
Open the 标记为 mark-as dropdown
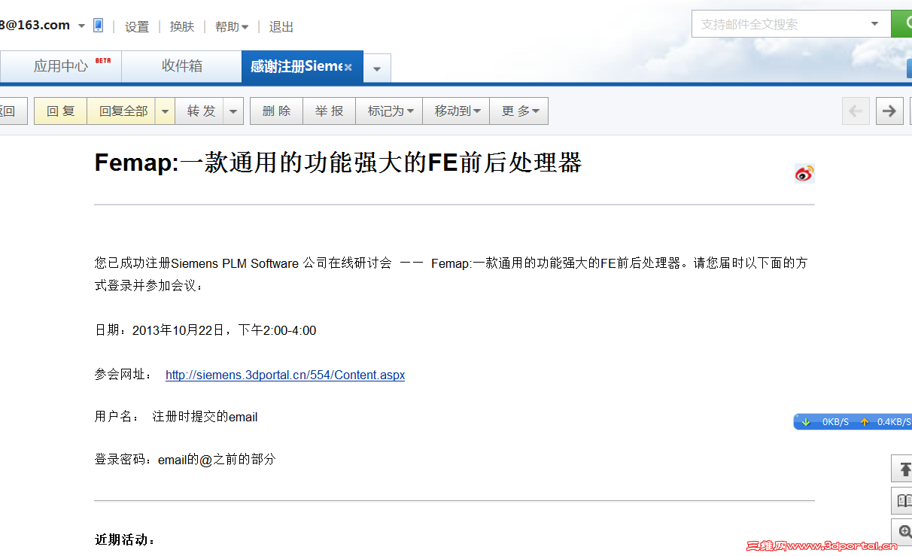point(389,111)
